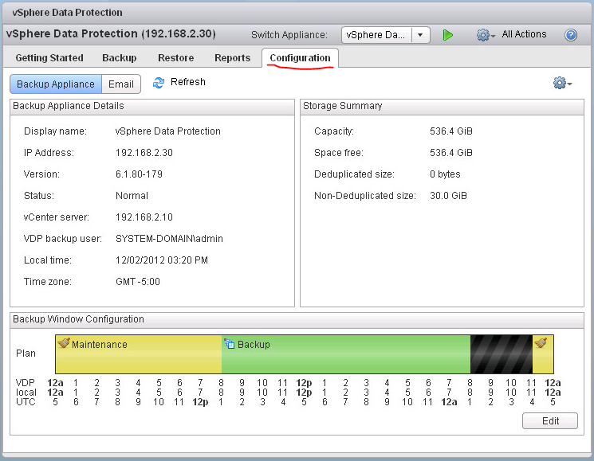Click the version value 6.1.80-179
This screenshot has width=594, height=461.
pyautogui.click(x=139, y=174)
